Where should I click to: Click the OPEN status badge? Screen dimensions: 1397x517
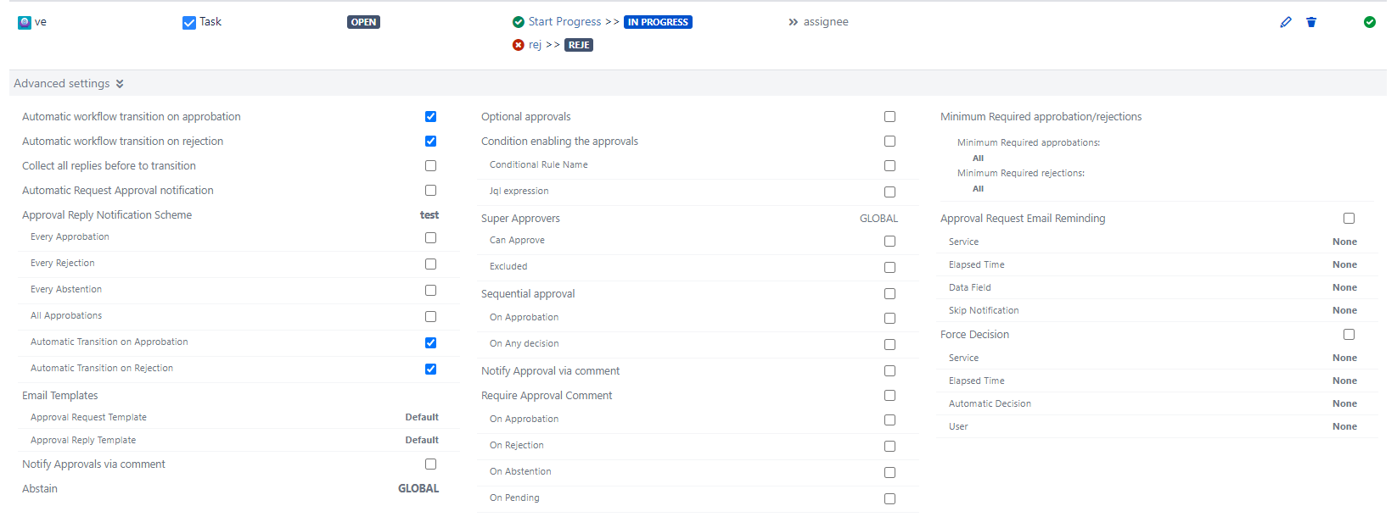pos(363,22)
